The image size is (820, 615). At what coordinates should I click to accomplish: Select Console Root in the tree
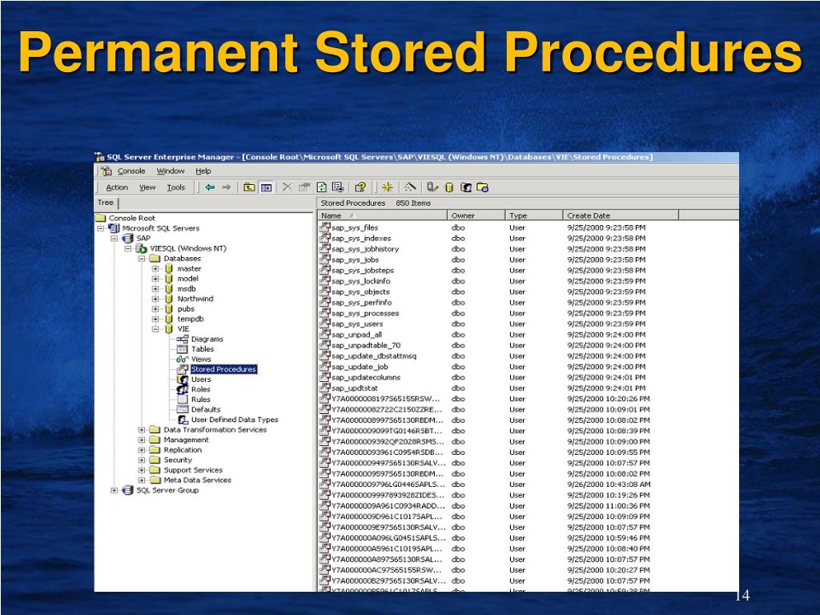(x=132, y=218)
